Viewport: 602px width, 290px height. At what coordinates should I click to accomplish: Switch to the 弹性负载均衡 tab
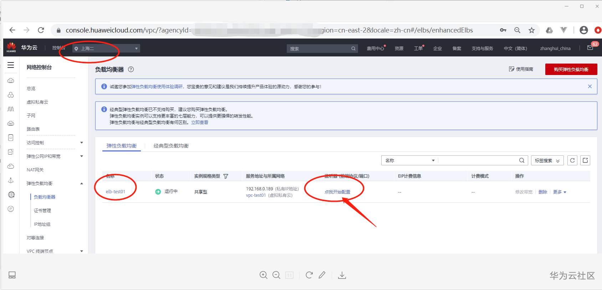(122, 146)
